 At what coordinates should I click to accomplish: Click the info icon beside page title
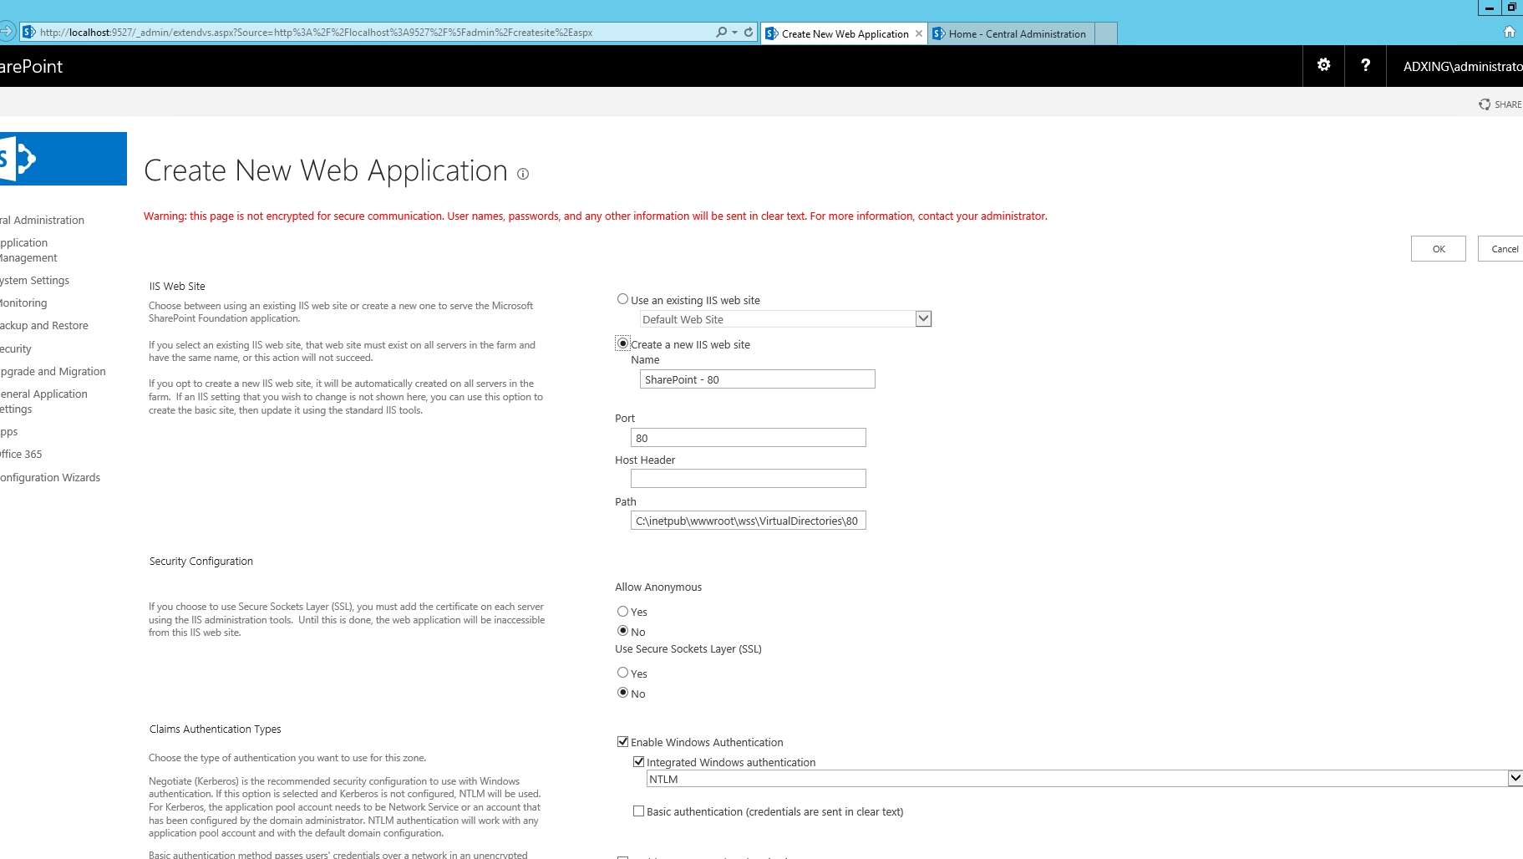pos(523,174)
